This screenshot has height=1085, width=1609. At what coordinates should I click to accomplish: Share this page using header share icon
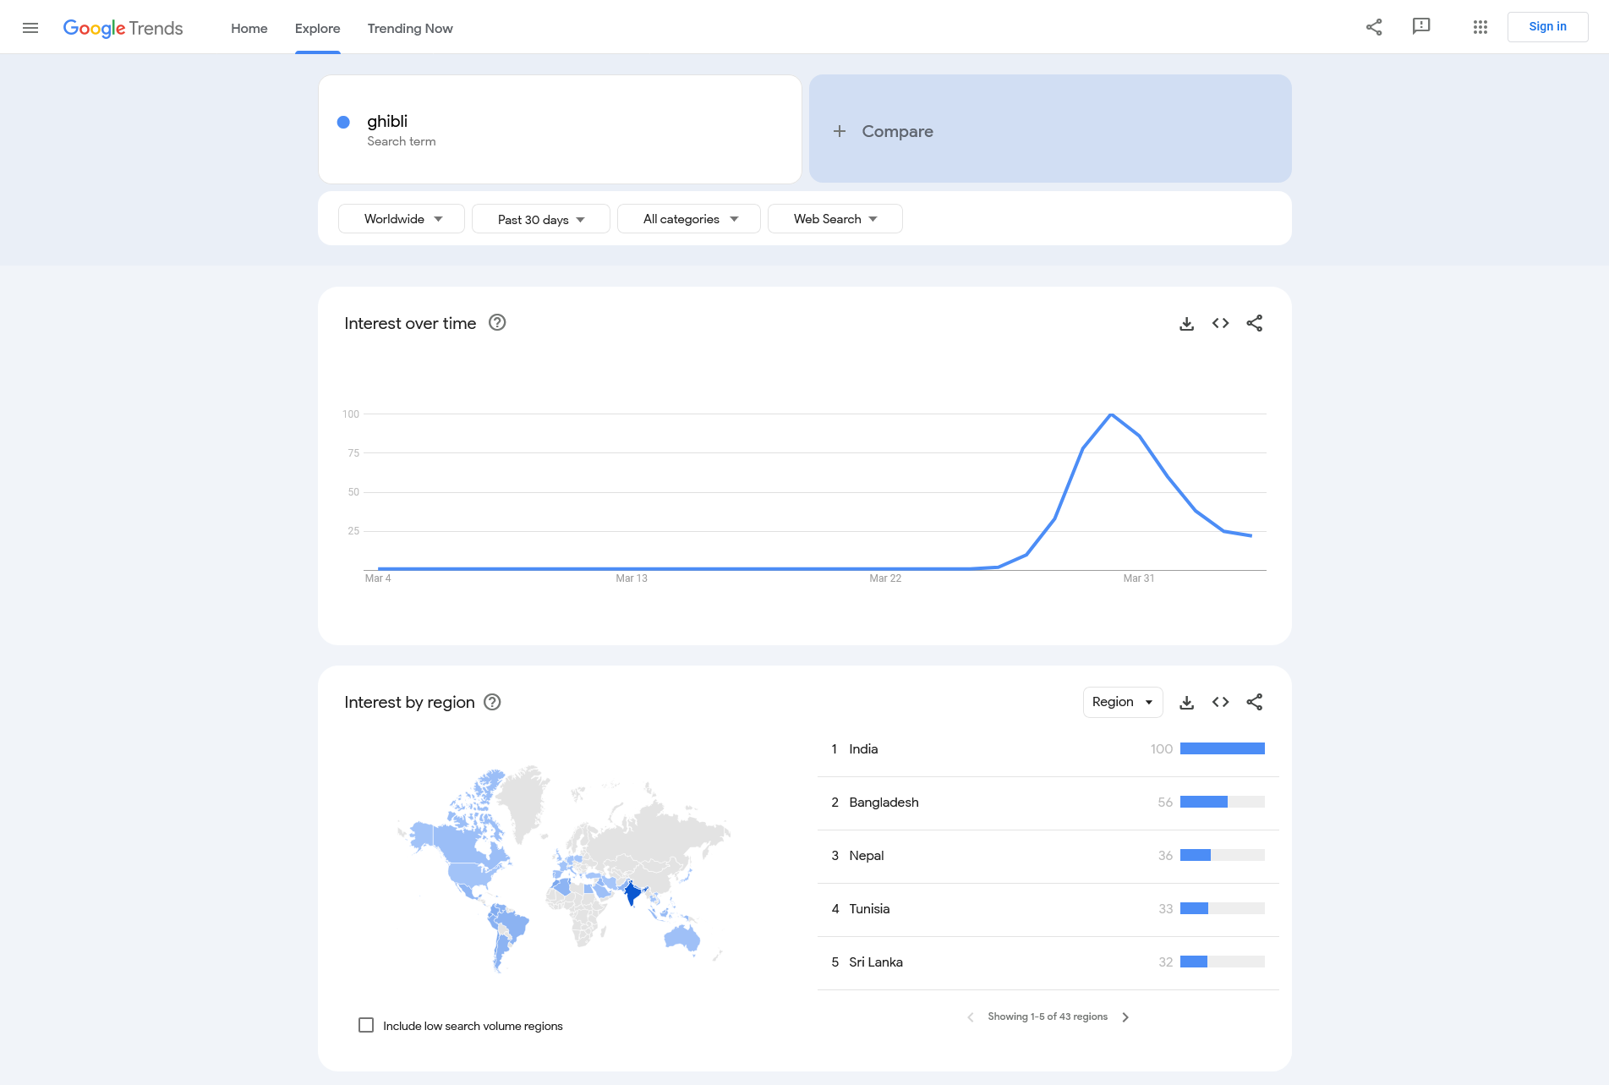click(x=1374, y=27)
